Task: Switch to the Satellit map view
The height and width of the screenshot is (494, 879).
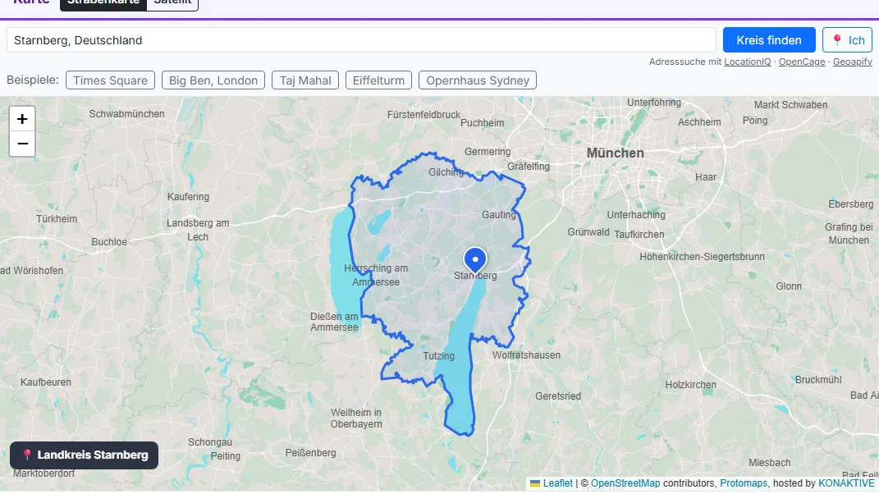Action: pyautogui.click(x=172, y=2)
